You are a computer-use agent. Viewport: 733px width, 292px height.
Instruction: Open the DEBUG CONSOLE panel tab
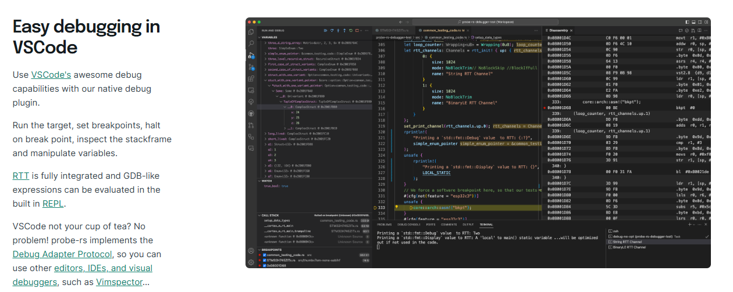[408, 225]
